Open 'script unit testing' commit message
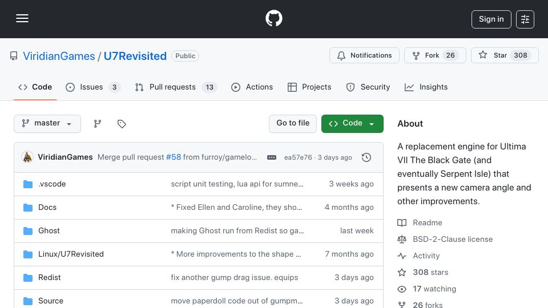The image size is (548, 308). coord(237,184)
